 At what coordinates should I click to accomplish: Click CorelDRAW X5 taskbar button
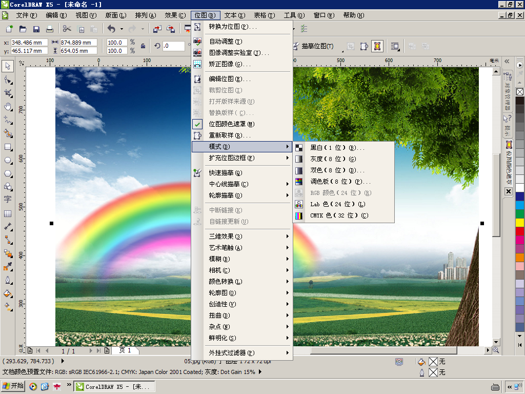tap(114, 387)
